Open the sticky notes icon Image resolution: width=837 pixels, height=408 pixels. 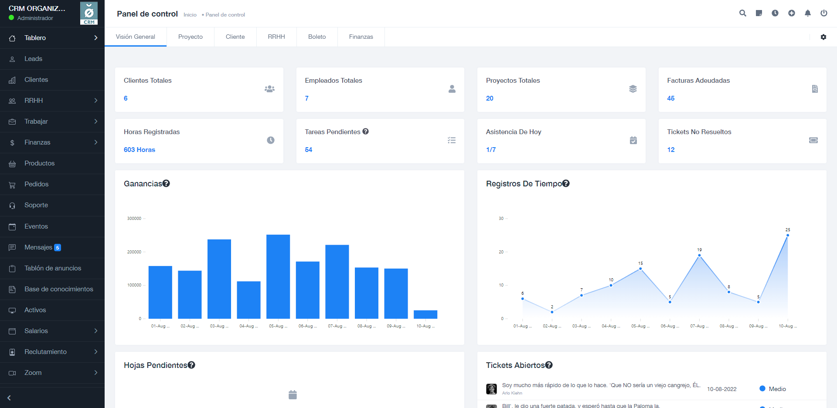(759, 13)
